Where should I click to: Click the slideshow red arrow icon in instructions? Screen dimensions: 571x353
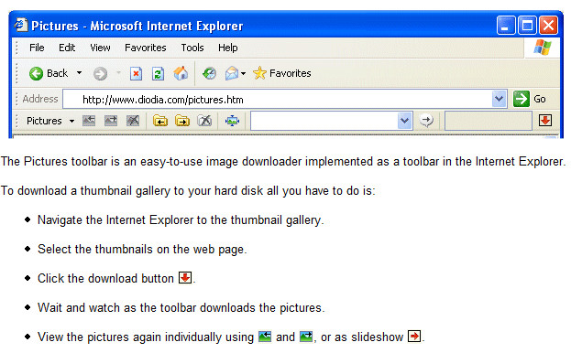[414, 337]
